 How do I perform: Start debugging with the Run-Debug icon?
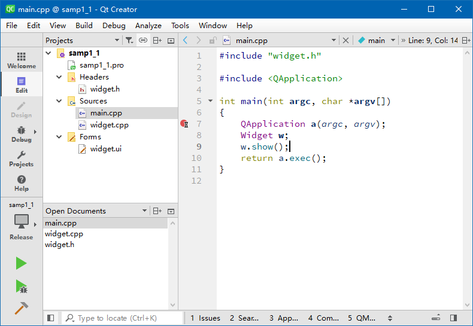coord(21,287)
